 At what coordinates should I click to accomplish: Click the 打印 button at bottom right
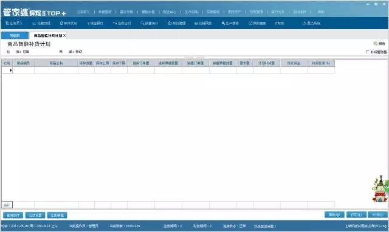click(356, 214)
